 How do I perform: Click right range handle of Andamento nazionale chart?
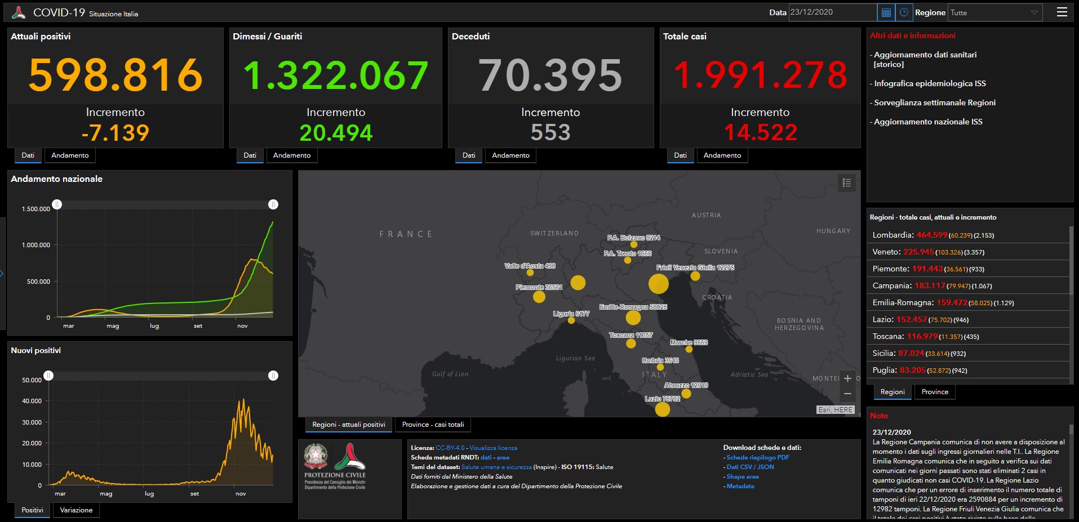click(273, 204)
